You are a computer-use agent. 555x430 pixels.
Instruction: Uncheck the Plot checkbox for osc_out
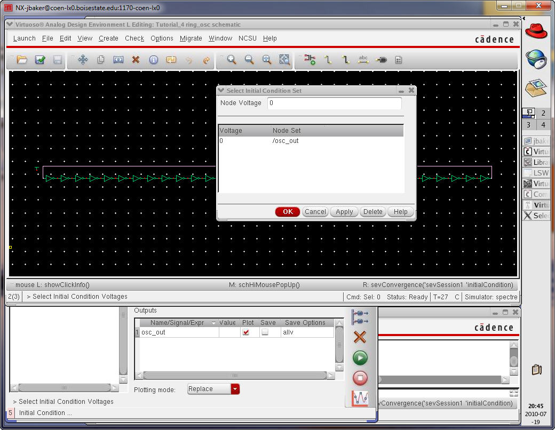(245, 332)
